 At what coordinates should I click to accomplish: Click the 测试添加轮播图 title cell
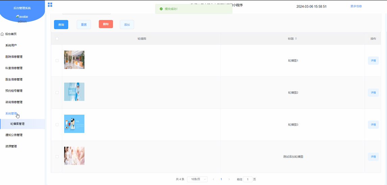pos(293,157)
